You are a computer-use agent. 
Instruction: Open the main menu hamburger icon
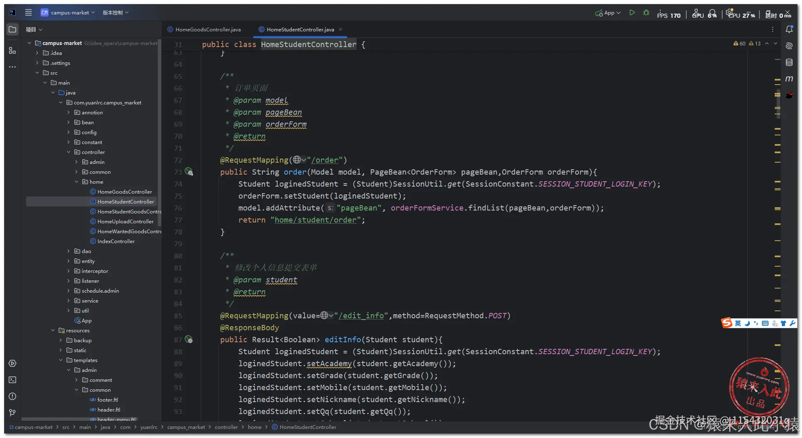(x=29, y=12)
